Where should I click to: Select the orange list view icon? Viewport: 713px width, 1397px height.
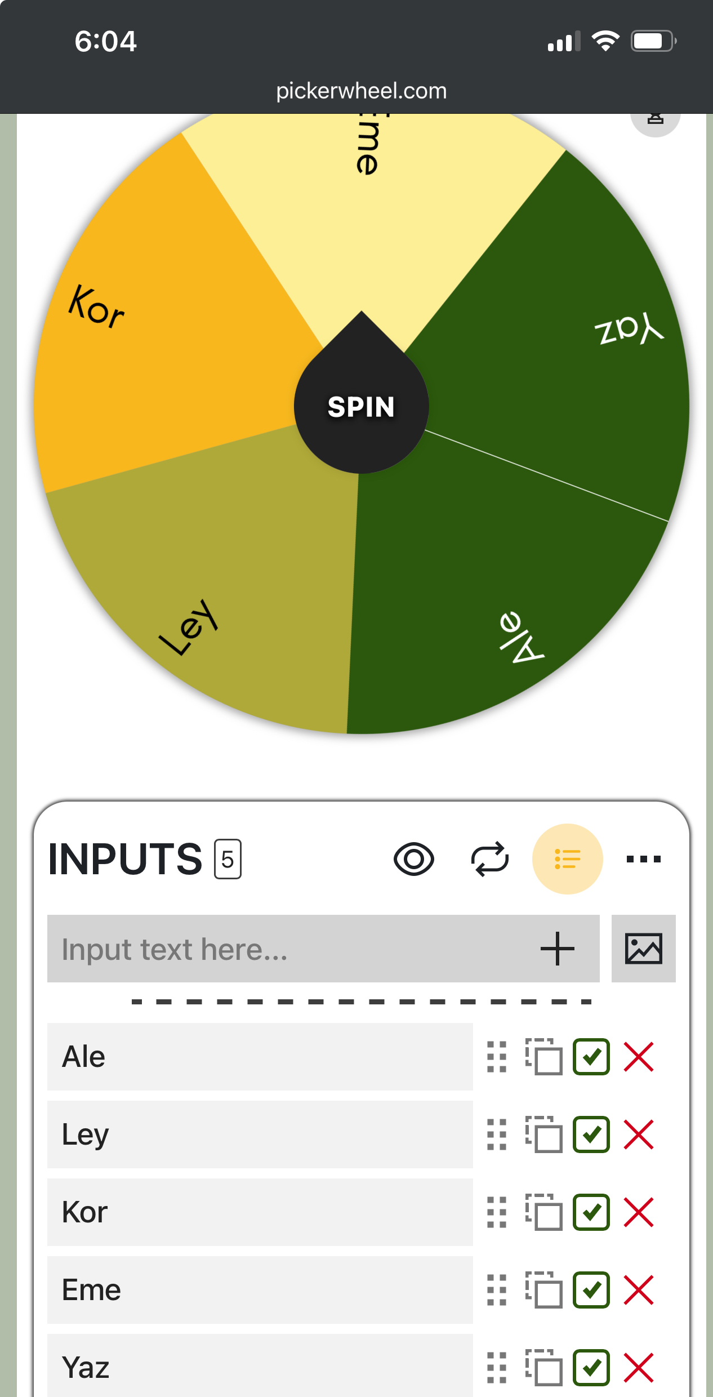pyautogui.click(x=567, y=859)
